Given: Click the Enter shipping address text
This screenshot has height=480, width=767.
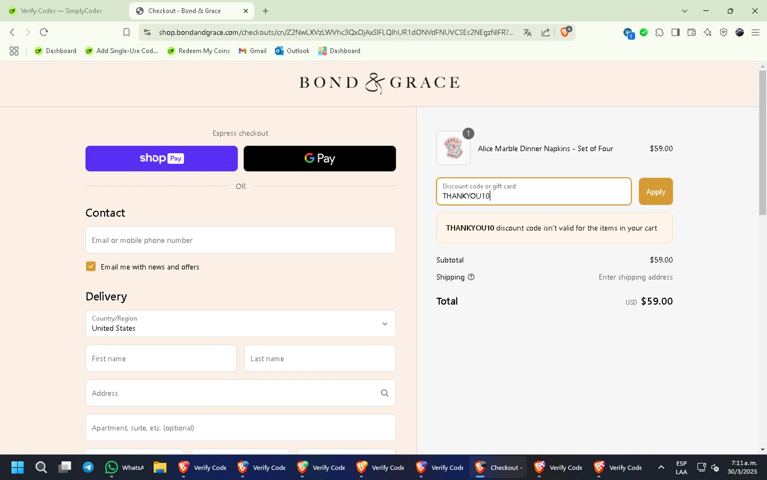Looking at the screenshot, I should (636, 277).
